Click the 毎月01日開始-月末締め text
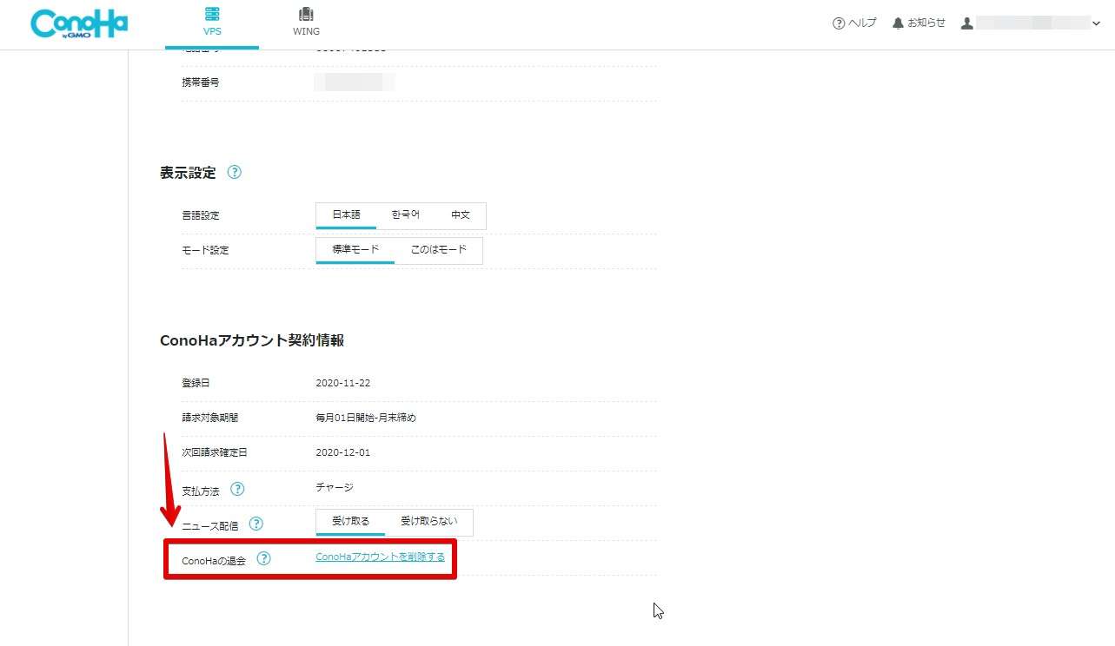1115x646 pixels. click(366, 418)
